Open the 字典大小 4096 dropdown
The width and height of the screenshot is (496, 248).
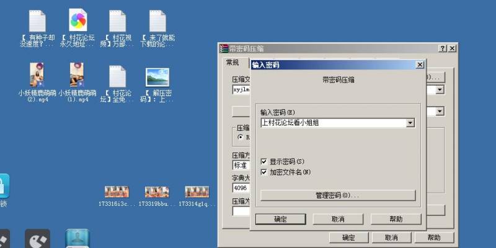[x=241, y=187]
